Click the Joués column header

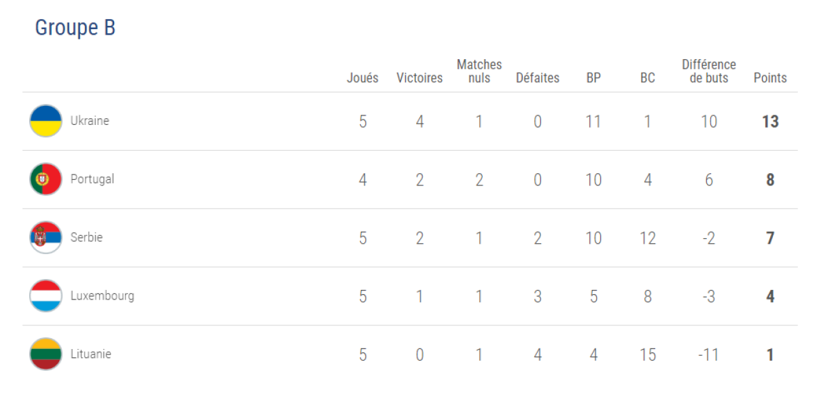point(362,78)
